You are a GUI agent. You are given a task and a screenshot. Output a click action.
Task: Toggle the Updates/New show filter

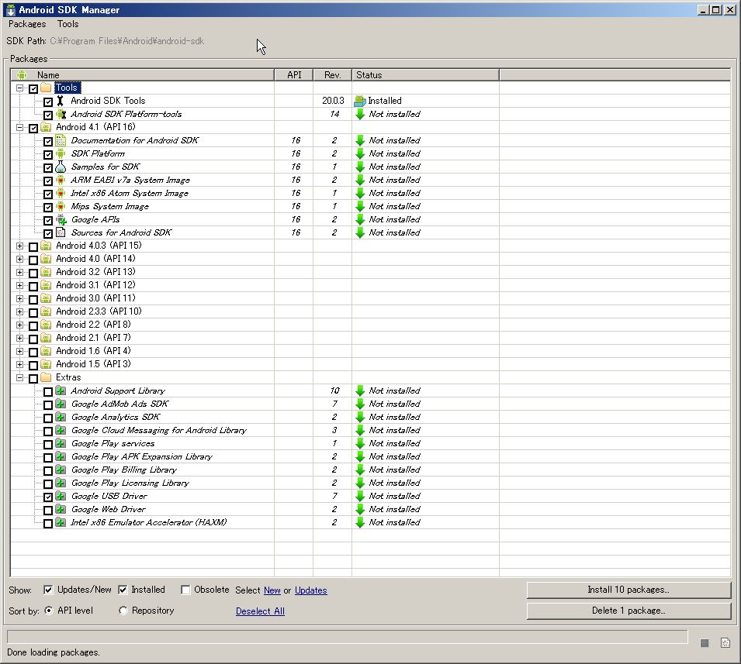click(x=48, y=590)
